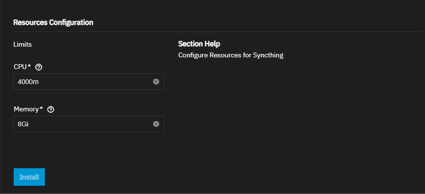425x194 pixels.
Task: Open the CPU help tooltip icon
Action: tap(39, 67)
